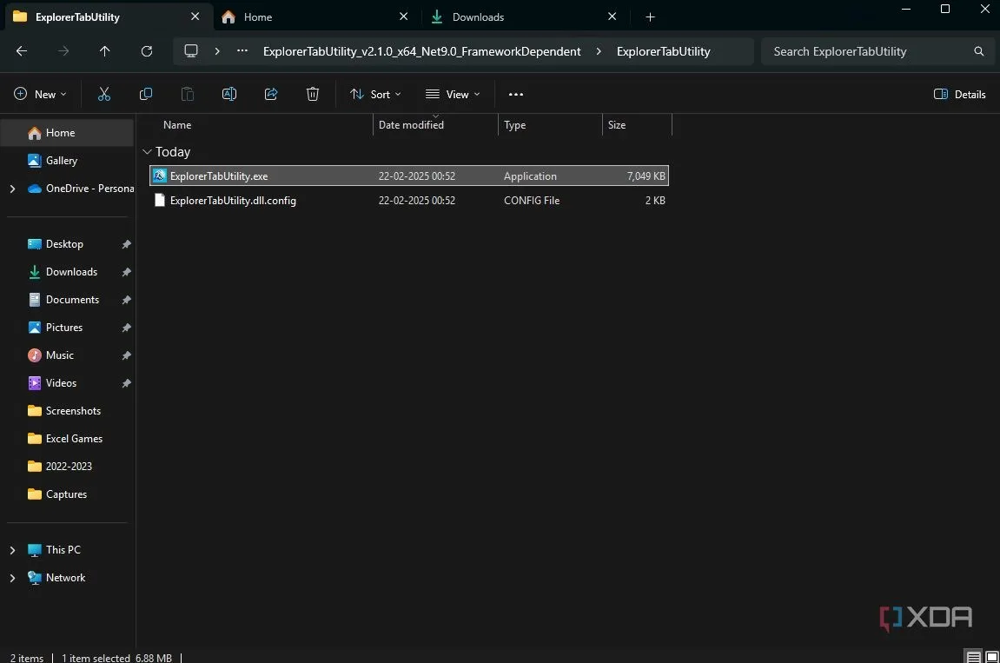Open the See more three-dots menu
This screenshot has width=1000, height=663.
pyautogui.click(x=516, y=95)
